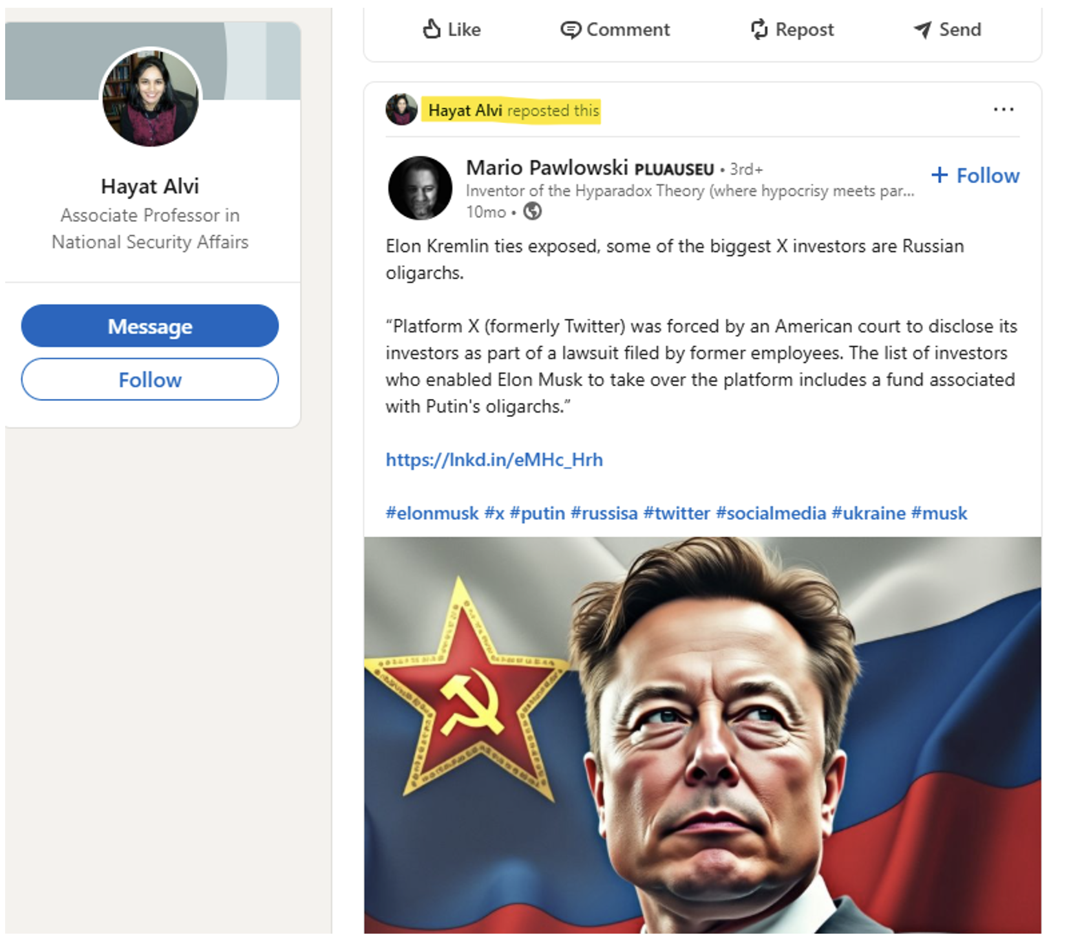Open the three-dot post options menu
The height and width of the screenshot is (944, 1082).
tap(1003, 110)
